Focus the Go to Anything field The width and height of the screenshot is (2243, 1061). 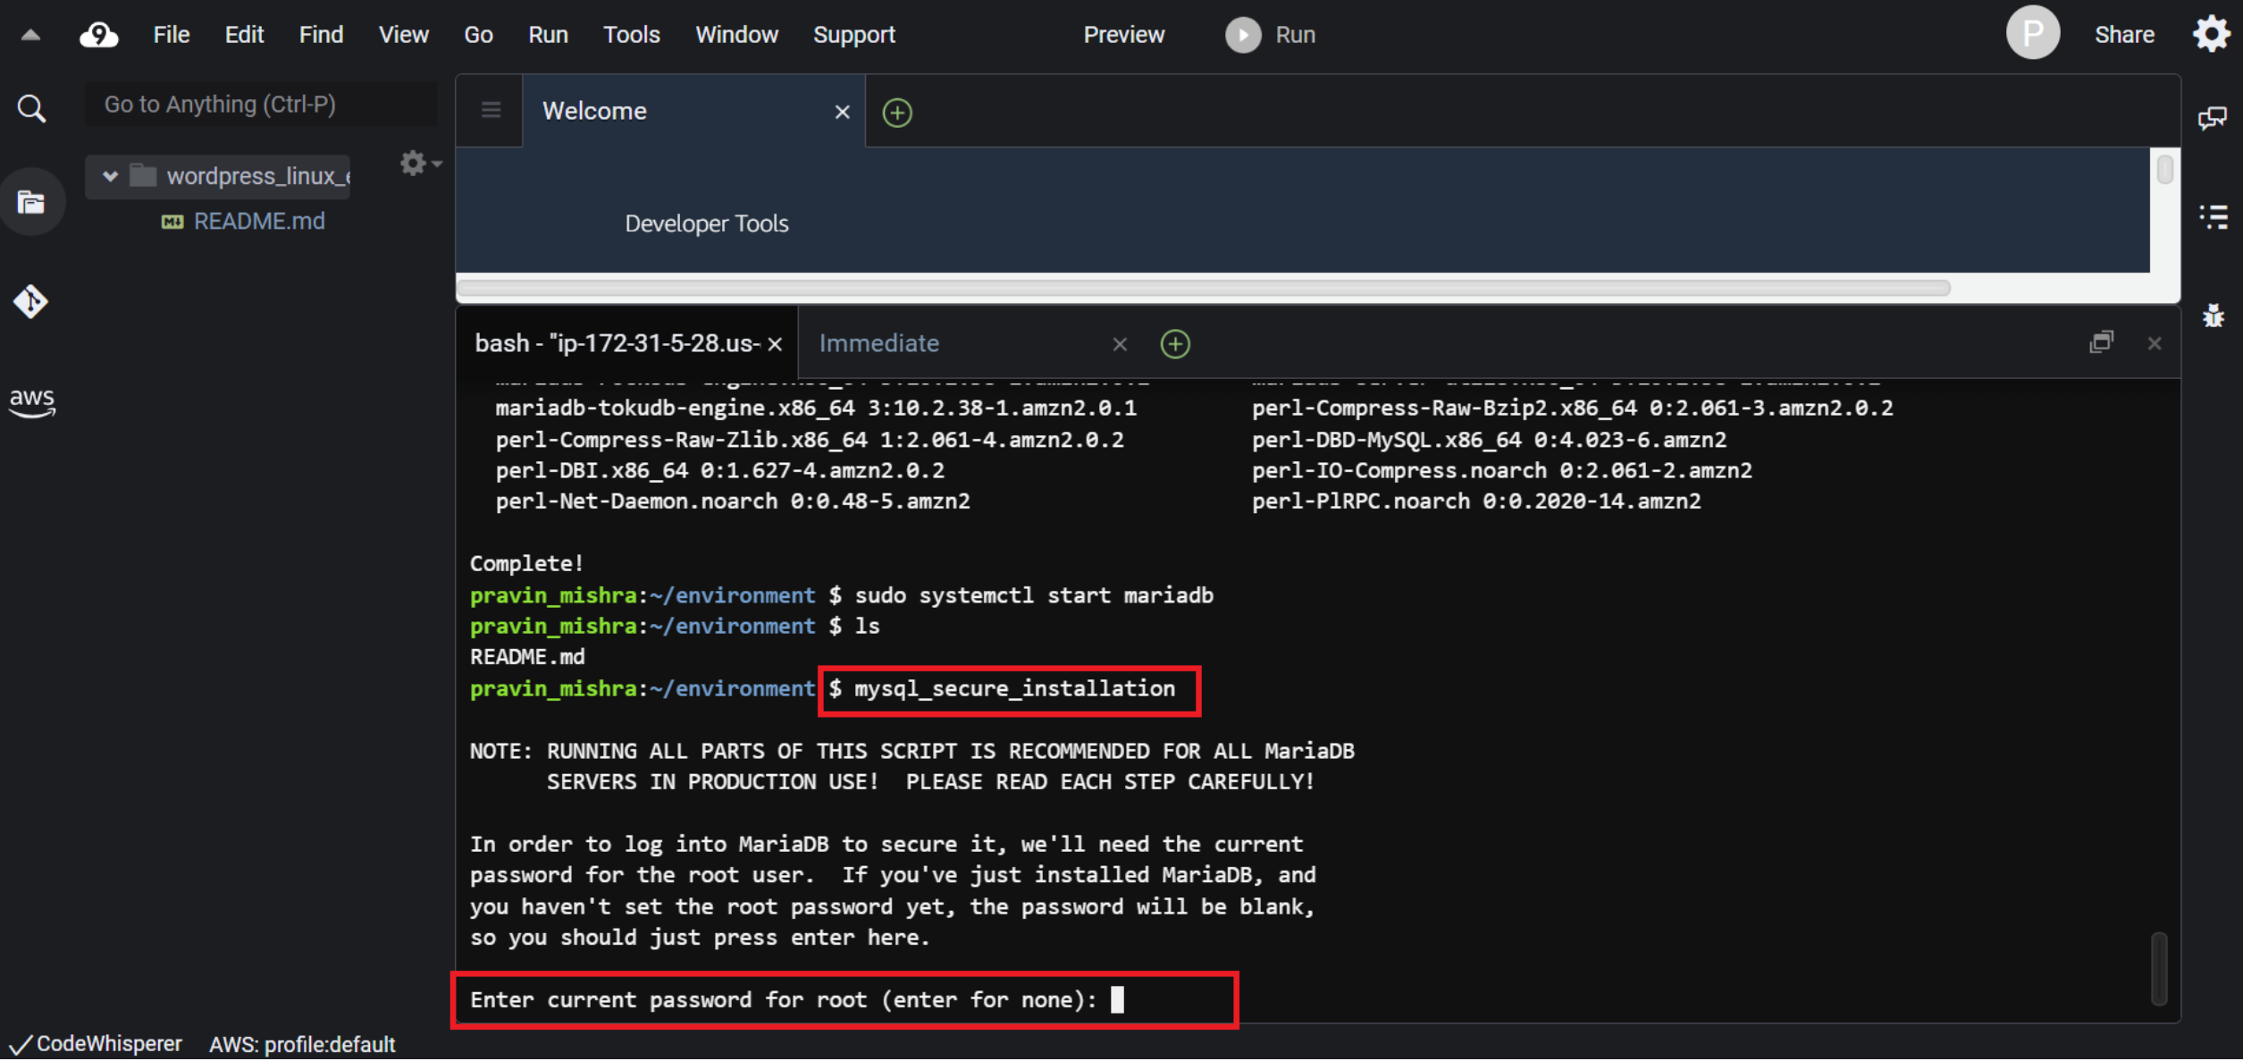click(262, 105)
